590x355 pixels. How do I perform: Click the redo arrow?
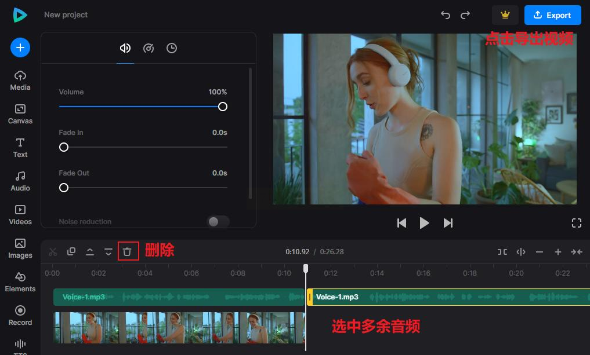coord(465,15)
